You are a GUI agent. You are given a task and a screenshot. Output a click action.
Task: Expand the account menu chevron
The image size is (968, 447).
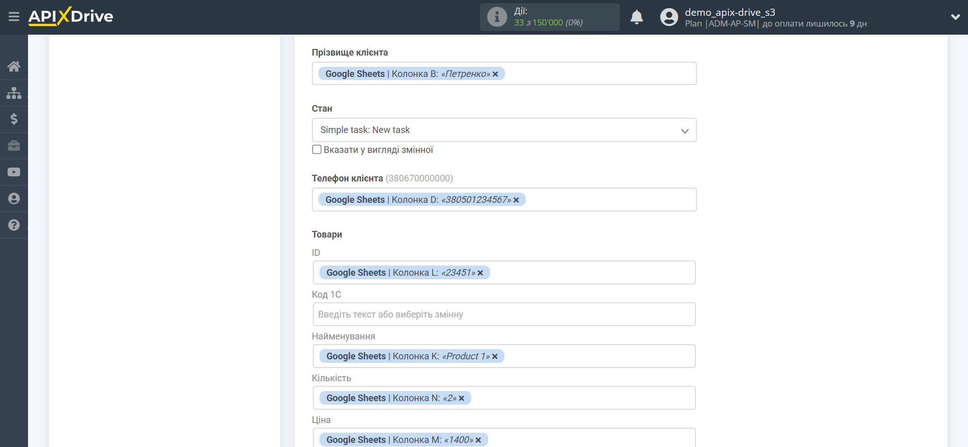coord(955,17)
